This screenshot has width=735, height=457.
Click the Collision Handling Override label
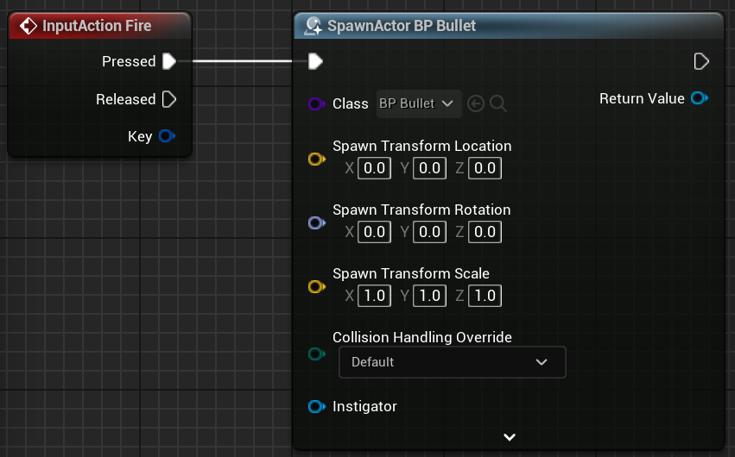point(422,337)
